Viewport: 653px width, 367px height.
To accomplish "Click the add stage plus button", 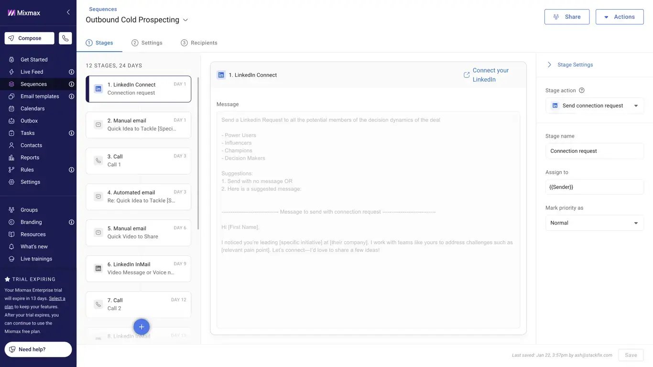I will [x=141, y=327].
